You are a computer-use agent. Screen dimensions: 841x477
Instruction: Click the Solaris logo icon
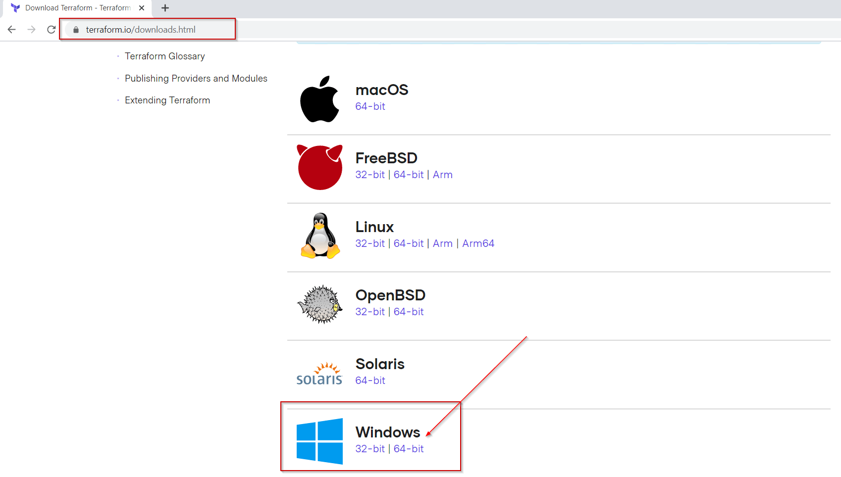coord(319,372)
